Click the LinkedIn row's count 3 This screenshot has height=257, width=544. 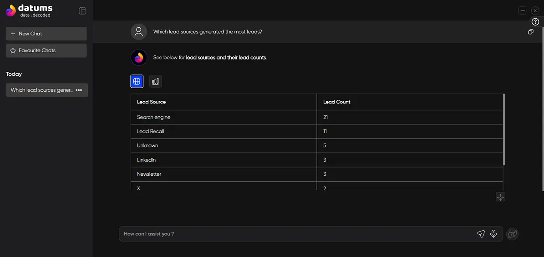click(325, 160)
